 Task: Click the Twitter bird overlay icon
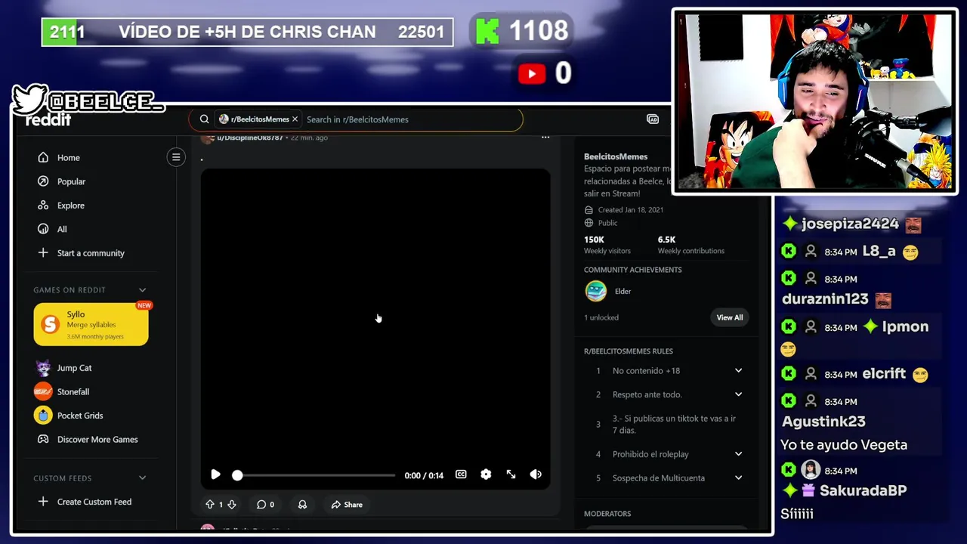(x=29, y=100)
